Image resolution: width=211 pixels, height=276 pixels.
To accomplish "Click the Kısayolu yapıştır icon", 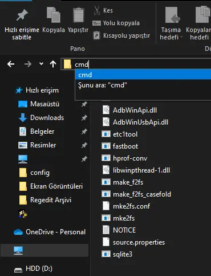I will pyautogui.click(x=96, y=35).
